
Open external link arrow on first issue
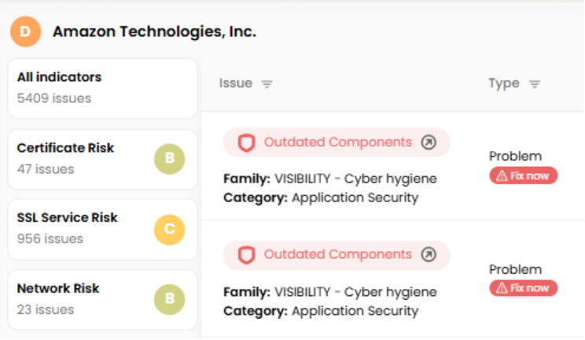click(429, 142)
